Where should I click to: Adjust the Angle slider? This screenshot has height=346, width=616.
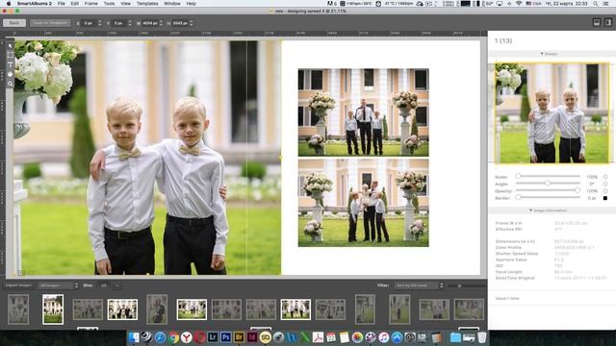tap(549, 184)
